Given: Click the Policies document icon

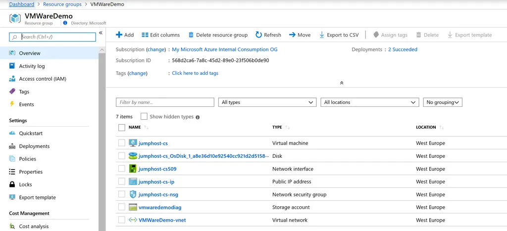Looking at the screenshot, I should (12, 159).
